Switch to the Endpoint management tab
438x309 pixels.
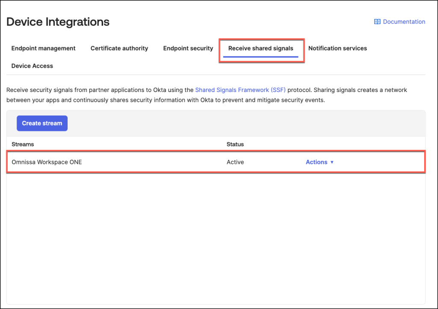[43, 48]
